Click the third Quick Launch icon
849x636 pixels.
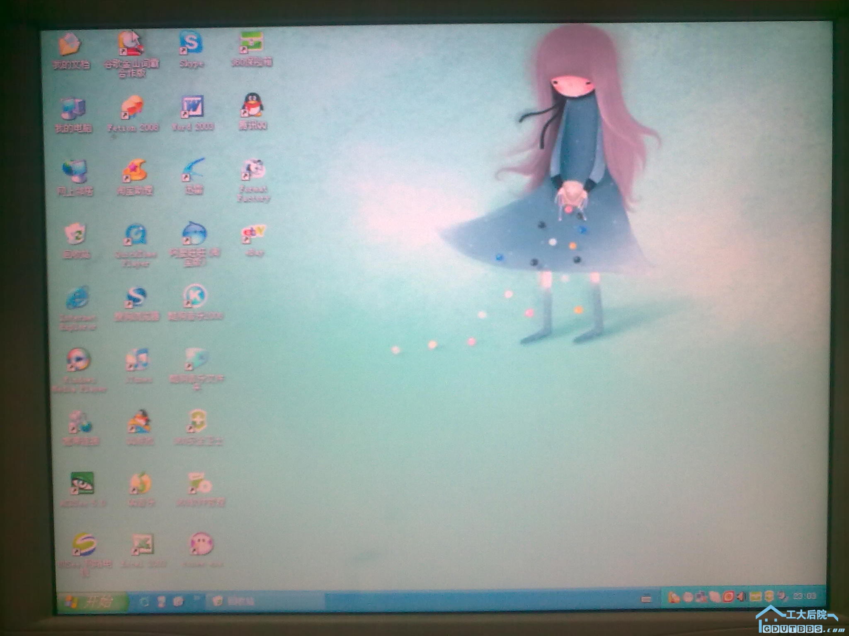tap(178, 601)
